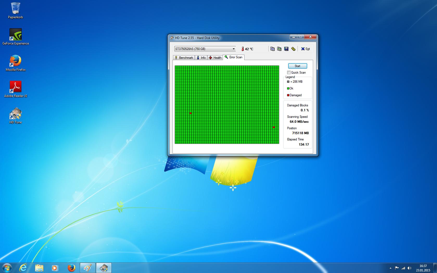Click the green Ok legend swatch

(288, 88)
